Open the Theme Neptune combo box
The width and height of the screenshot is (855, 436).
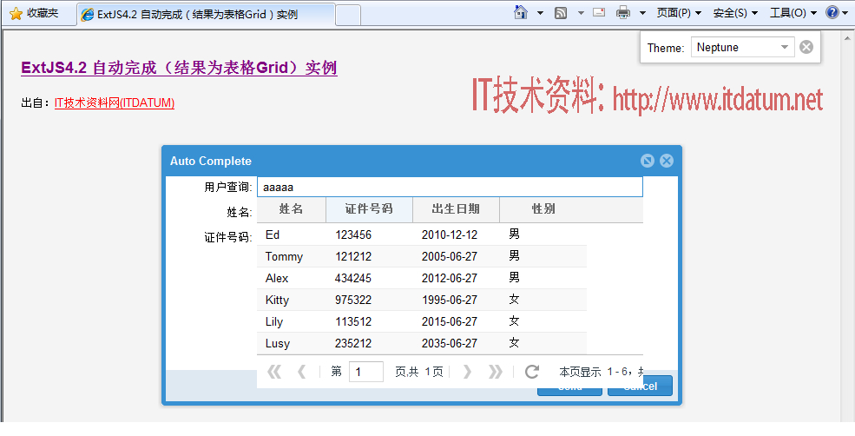click(x=743, y=48)
